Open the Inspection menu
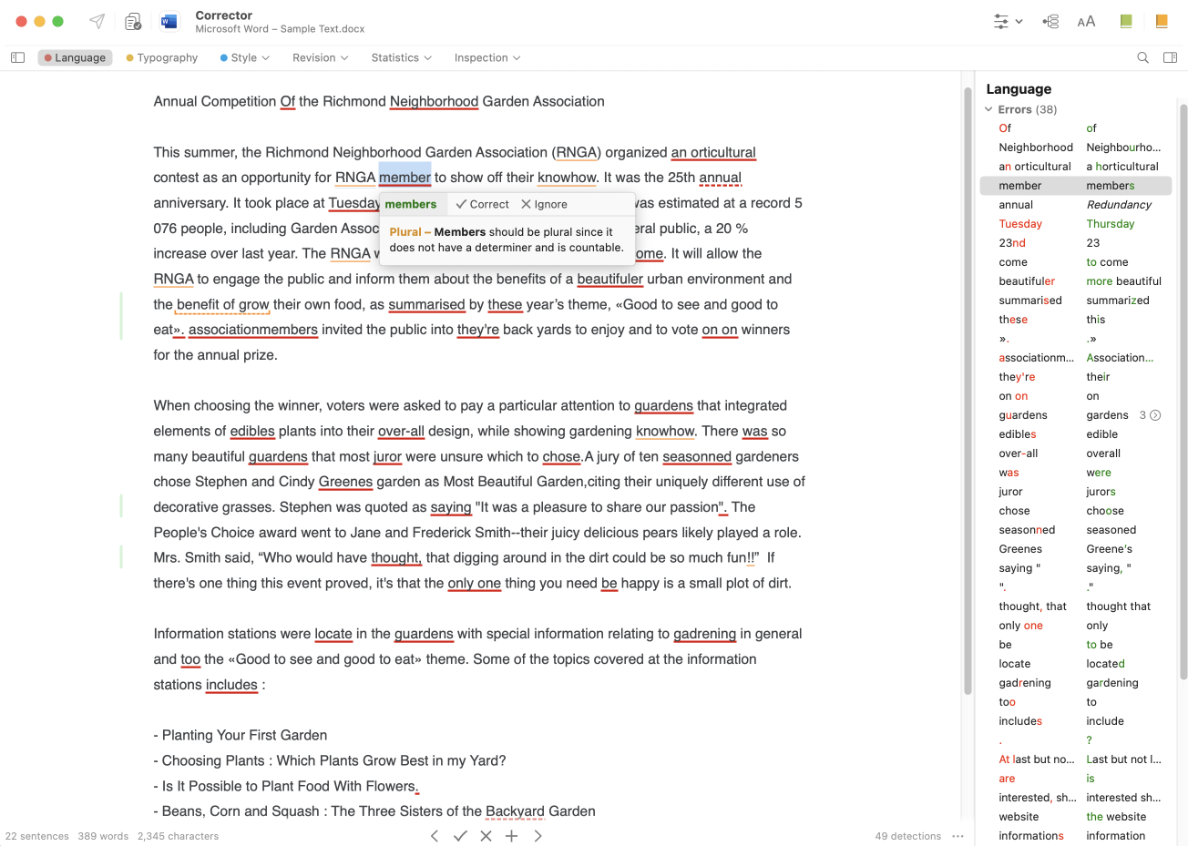This screenshot has width=1188, height=846. [x=487, y=57]
